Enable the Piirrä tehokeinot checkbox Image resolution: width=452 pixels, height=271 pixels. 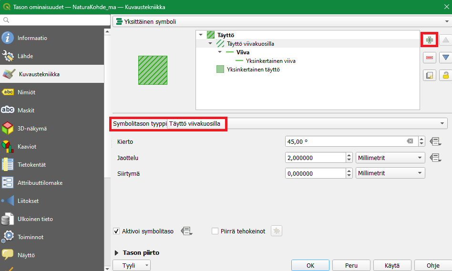click(x=215, y=231)
